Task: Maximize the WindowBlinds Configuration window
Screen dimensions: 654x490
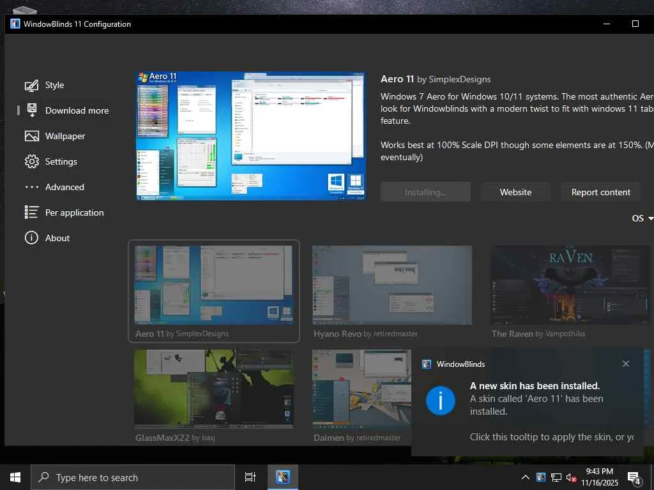Action: (x=635, y=24)
